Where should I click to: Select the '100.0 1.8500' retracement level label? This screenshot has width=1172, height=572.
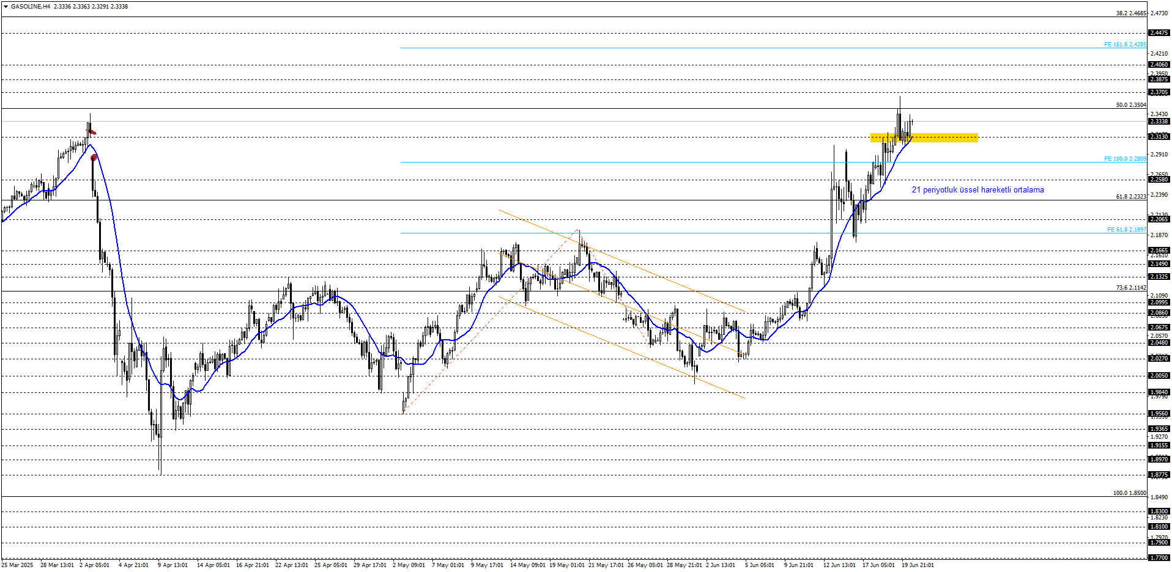click(1129, 493)
